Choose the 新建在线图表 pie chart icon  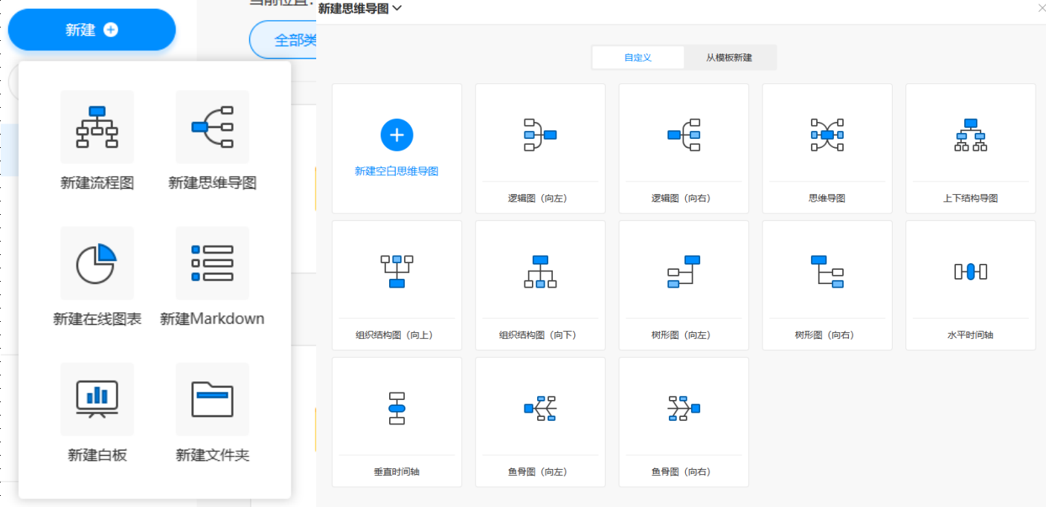click(x=97, y=263)
